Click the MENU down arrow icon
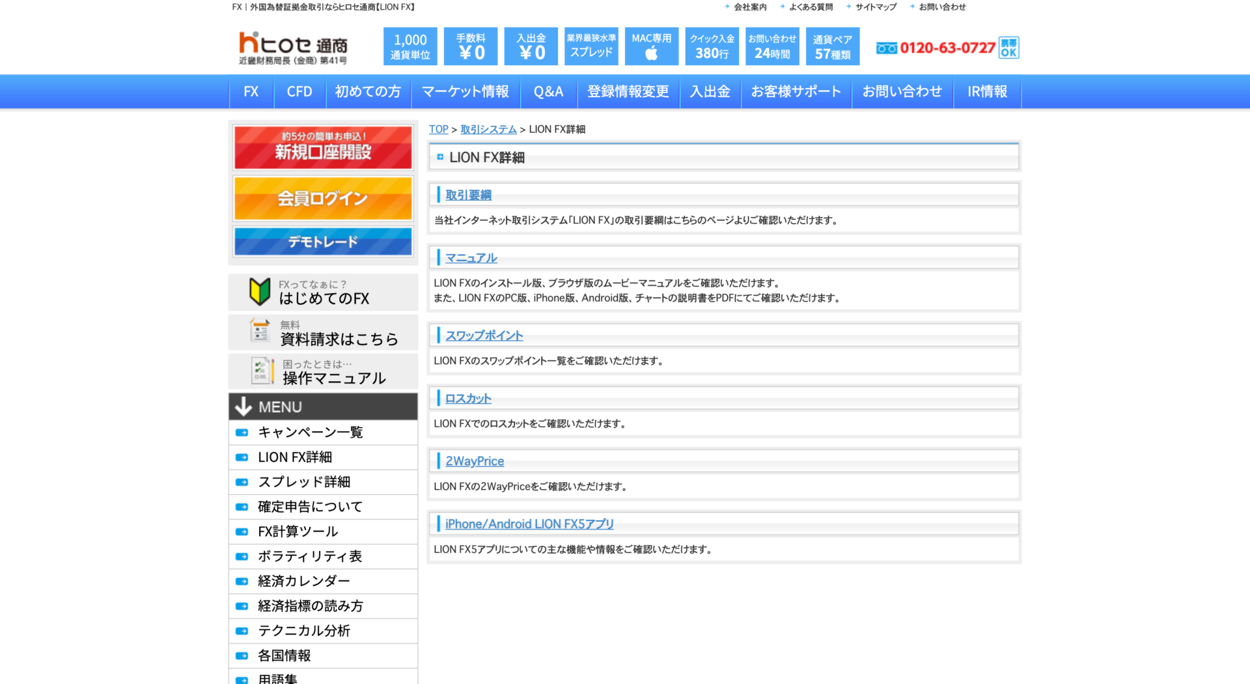The image size is (1250, 684). (243, 406)
